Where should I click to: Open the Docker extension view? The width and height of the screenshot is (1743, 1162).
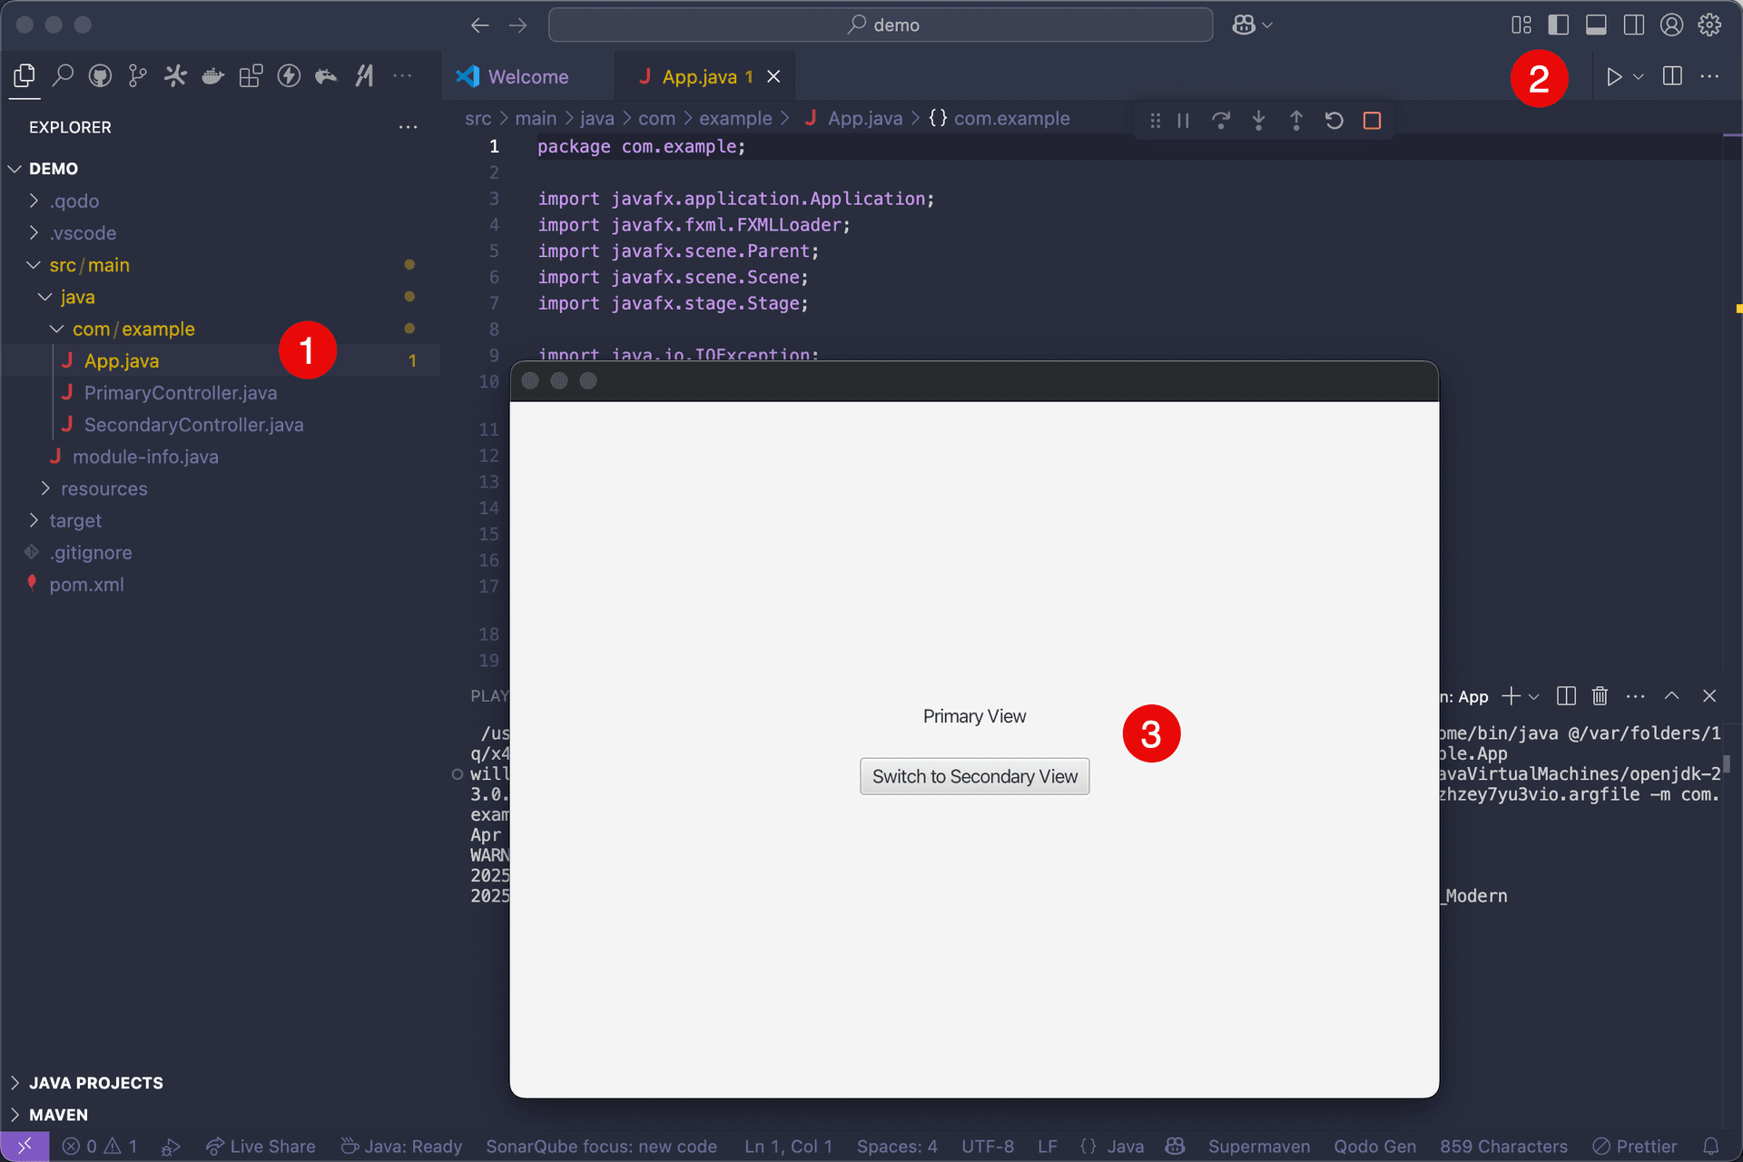[x=212, y=75]
